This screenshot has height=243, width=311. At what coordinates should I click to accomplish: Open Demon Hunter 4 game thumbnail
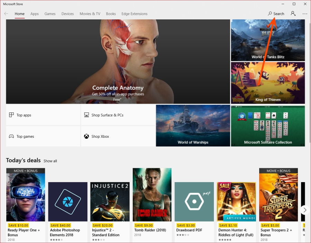236,202
